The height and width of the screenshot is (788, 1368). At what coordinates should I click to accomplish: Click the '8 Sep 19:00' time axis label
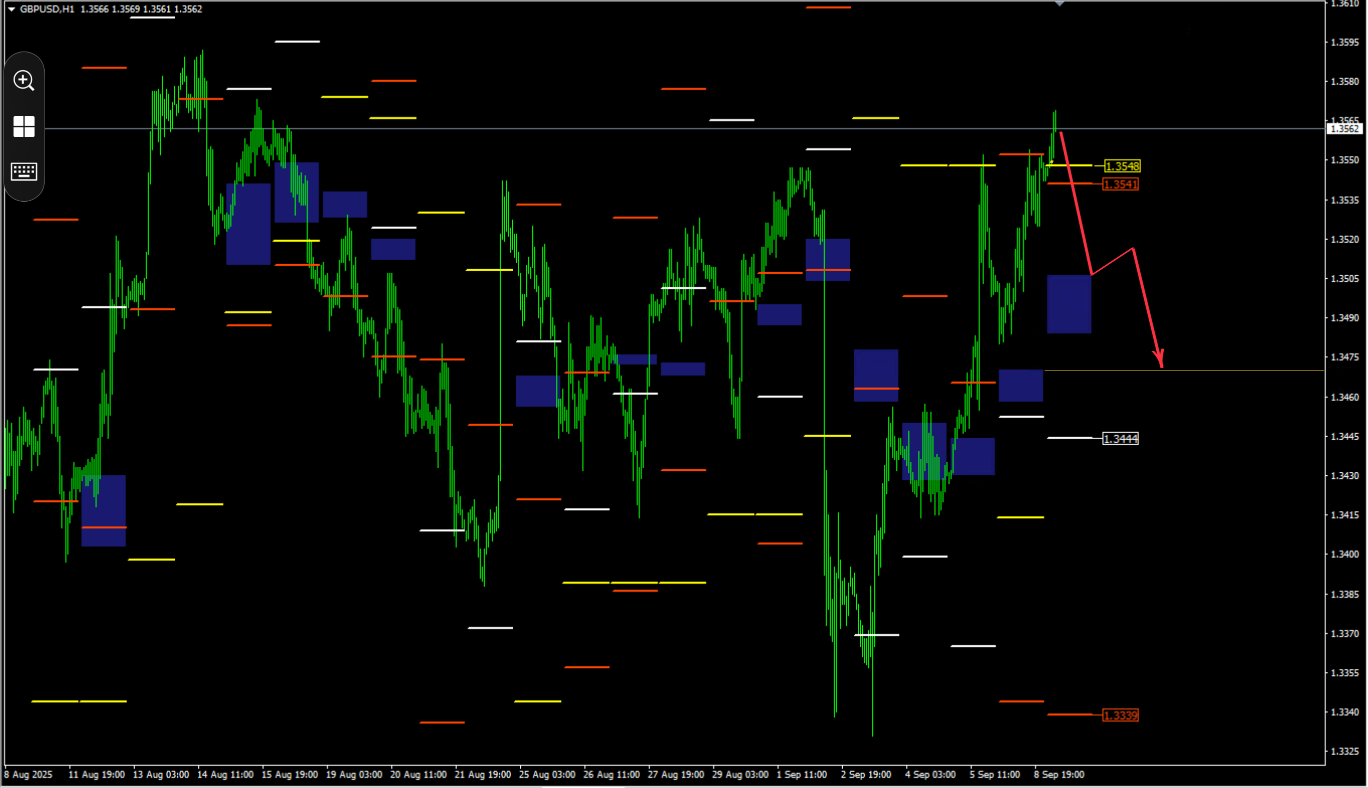click(1059, 774)
